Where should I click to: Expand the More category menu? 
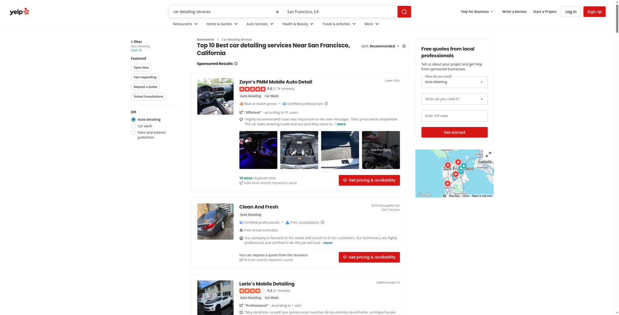[371, 24]
